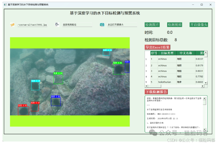
Task: Click the confidence cell 0.8031
Action: (x=199, y=71)
